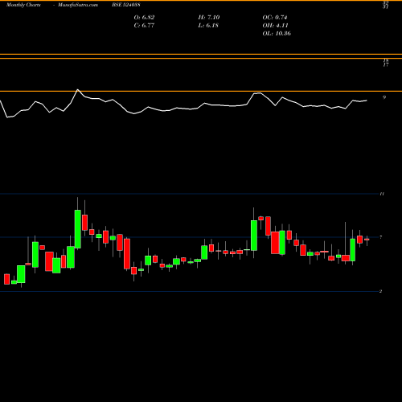The image size is (402, 402).
Task: Click the "BSE 524038" symbol text
Action: 126,5
